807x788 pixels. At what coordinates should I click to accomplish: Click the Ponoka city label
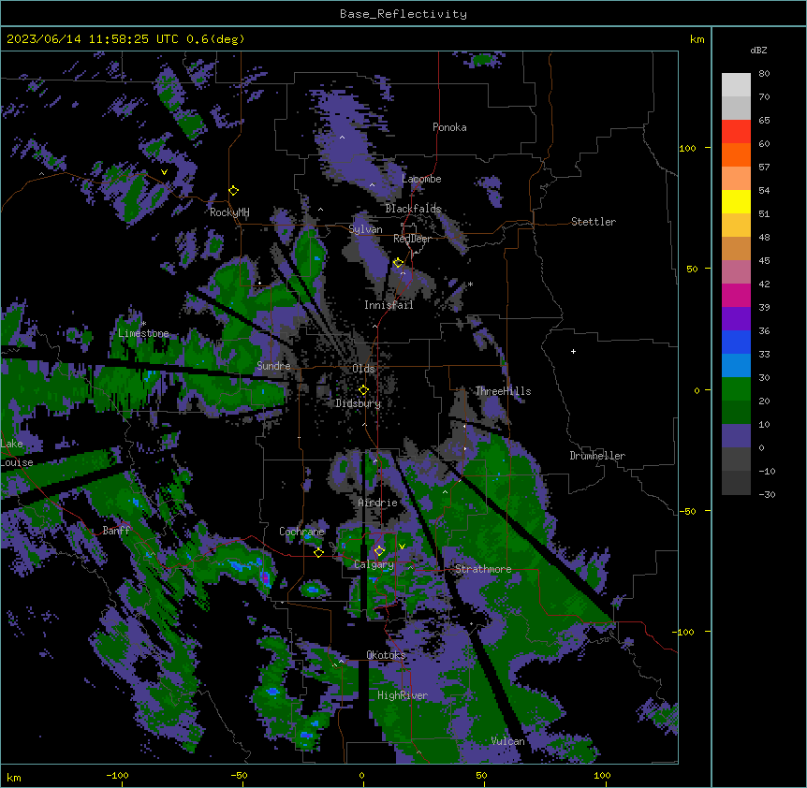pos(449,127)
